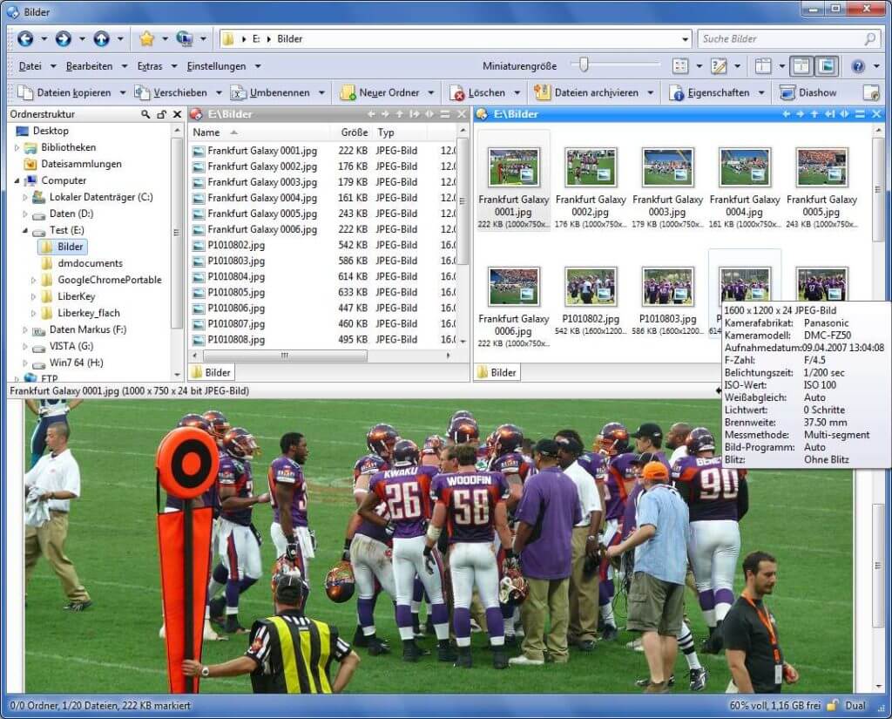Click the search magnifier in Ordnerstruktur header

[145, 114]
